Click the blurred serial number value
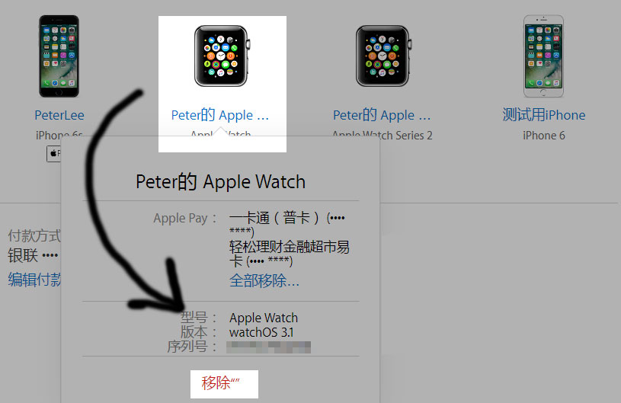 tap(268, 347)
